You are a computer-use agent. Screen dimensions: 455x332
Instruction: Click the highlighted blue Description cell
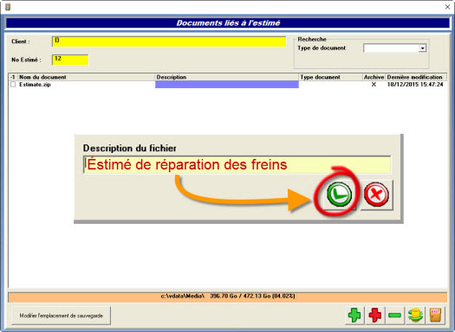pyautogui.click(x=226, y=84)
